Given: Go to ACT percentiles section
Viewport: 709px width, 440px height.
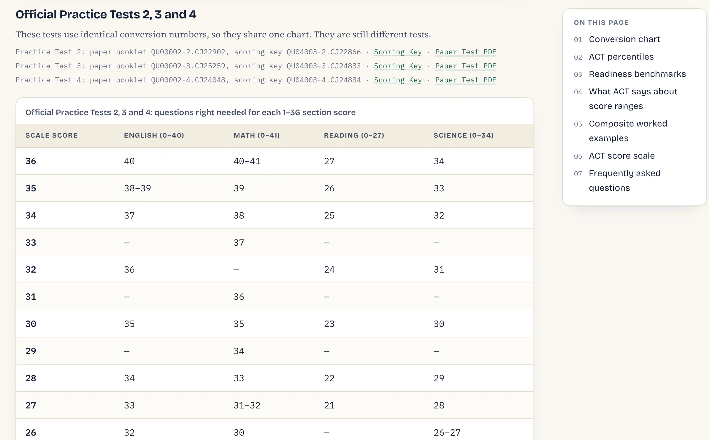Looking at the screenshot, I should pyautogui.click(x=621, y=57).
